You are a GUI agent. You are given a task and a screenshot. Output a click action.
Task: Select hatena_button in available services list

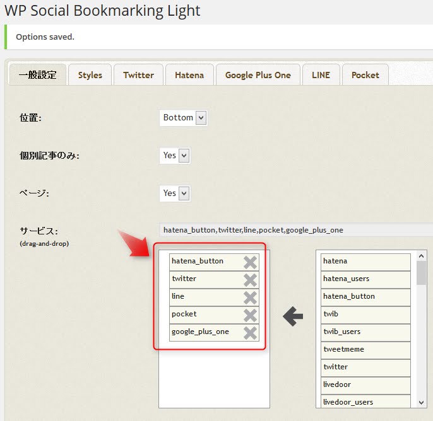[x=365, y=297]
